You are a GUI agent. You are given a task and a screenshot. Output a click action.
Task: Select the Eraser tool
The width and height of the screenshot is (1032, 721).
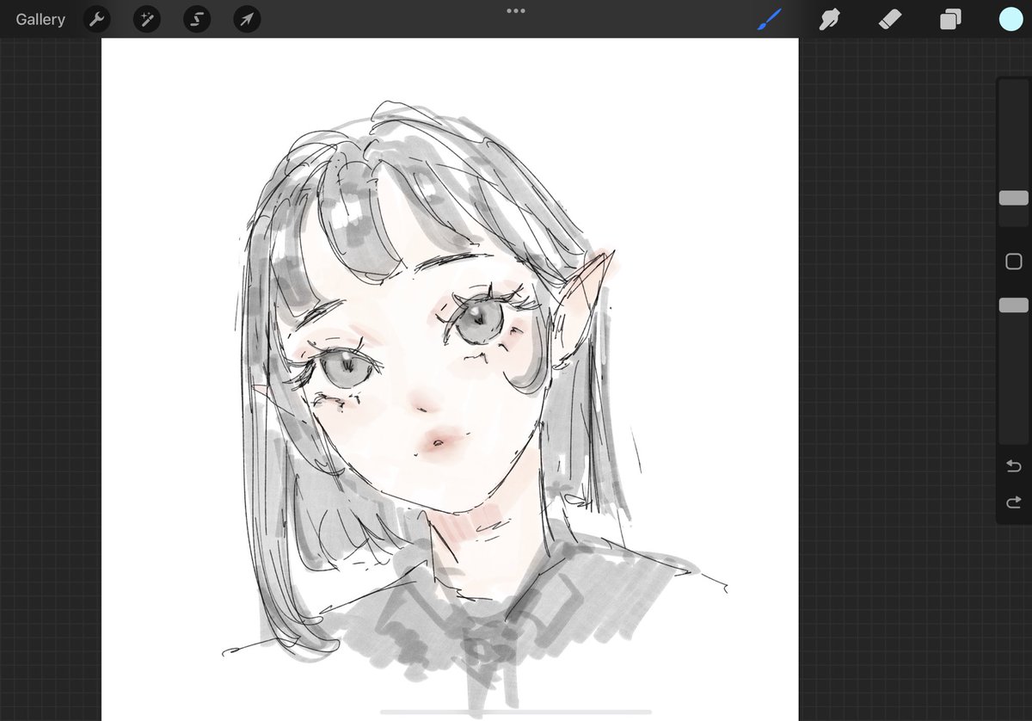point(890,19)
